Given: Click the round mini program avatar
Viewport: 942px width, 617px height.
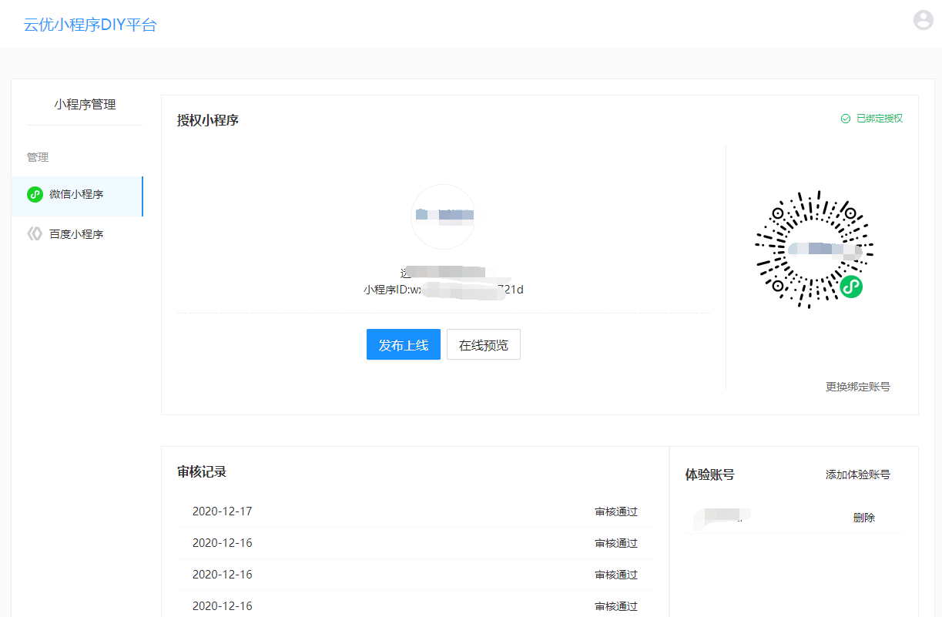Looking at the screenshot, I should [x=443, y=216].
